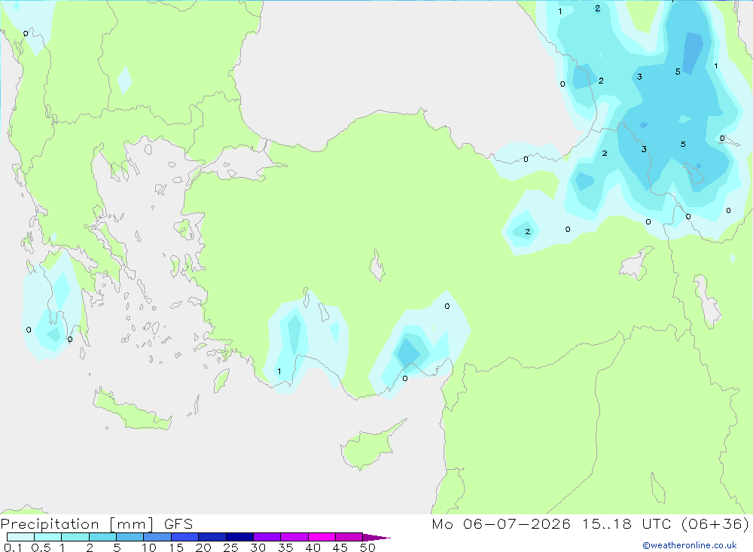Select the 20–25 mm dark blue legend swatch
Image resolution: width=753 pixels, height=552 pixels.
tap(212, 537)
